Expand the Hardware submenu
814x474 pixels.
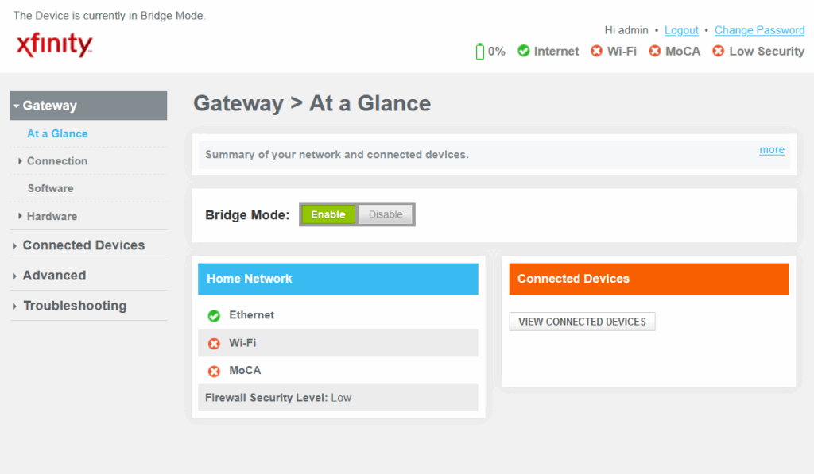tap(52, 216)
